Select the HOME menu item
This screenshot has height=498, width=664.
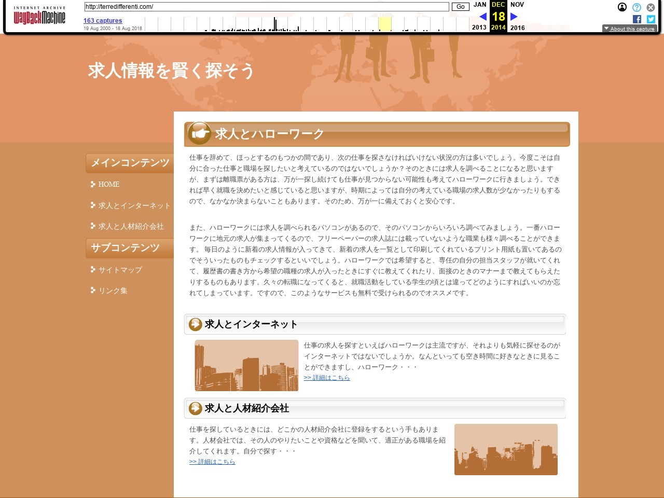pyautogui.click(x=108, y=184)
